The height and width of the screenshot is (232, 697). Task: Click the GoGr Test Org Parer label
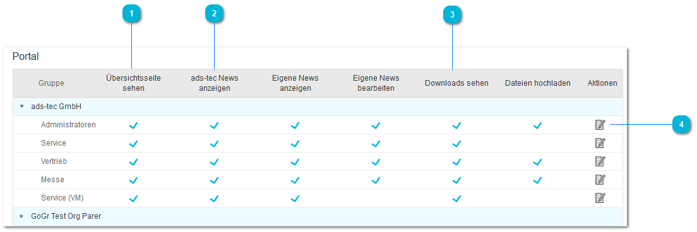coord(66,216)
